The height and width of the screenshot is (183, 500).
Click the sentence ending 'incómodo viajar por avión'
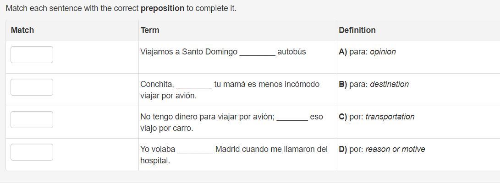(x=230, y=90)
